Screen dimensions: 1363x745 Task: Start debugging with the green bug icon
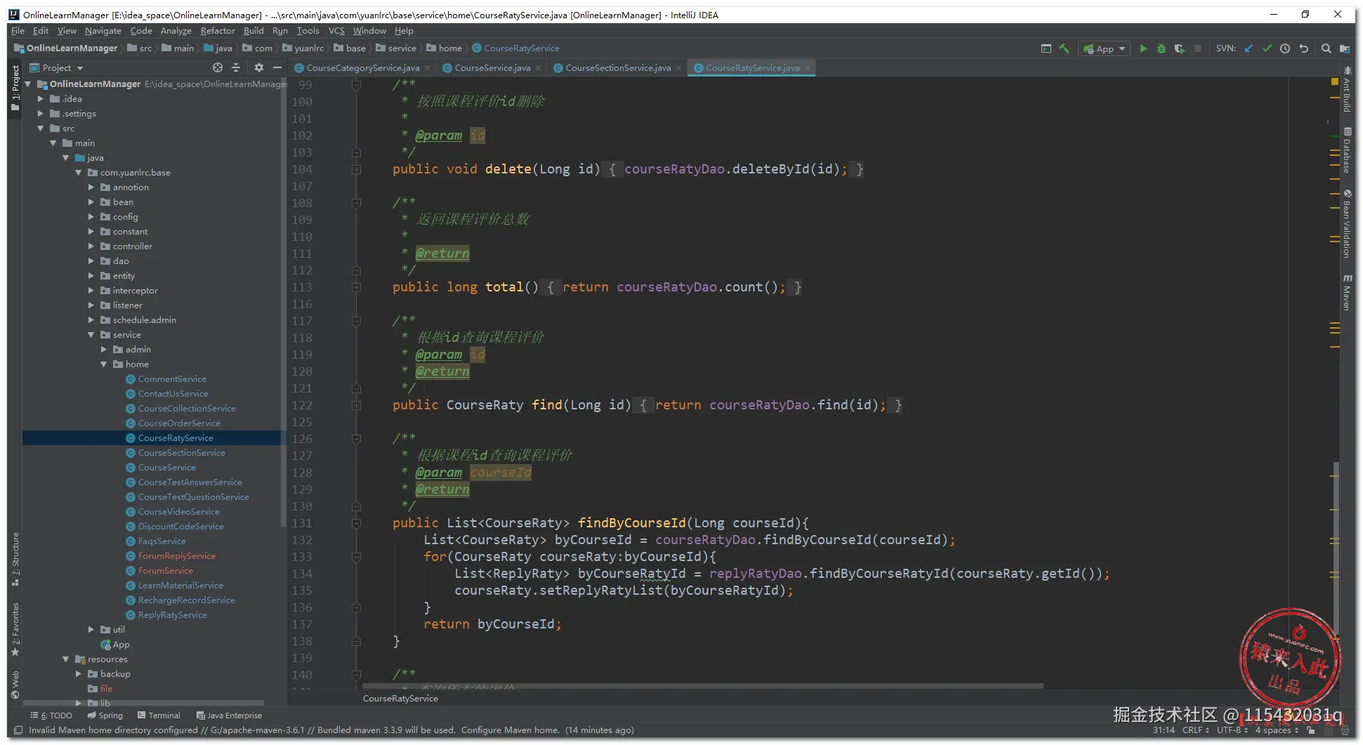[x=1161, y=48]
